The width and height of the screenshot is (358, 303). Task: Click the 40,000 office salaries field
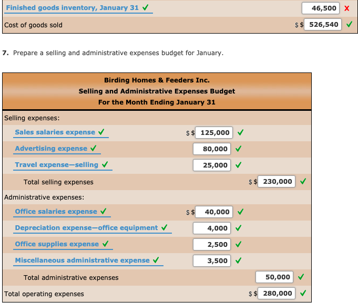(x=214, y=212)
